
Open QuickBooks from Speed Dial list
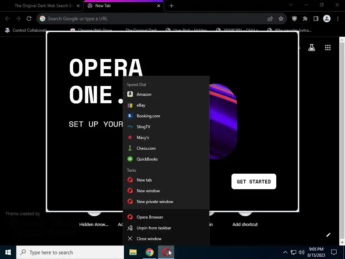coord(166,159)
